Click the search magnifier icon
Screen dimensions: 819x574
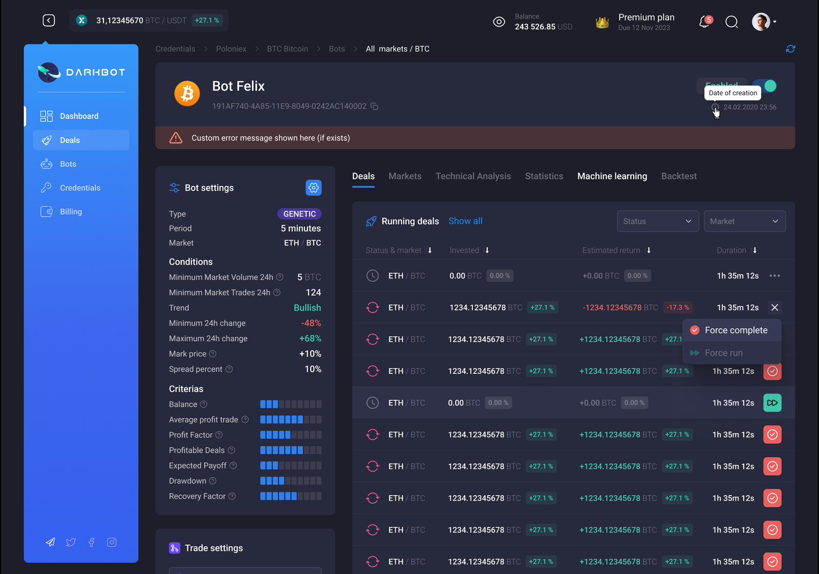(731, 22)
